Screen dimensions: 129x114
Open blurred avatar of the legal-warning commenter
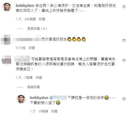7,61
